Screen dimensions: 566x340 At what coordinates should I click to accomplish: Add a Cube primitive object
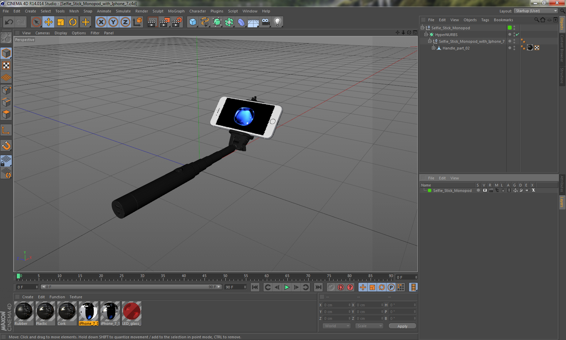pyautogui.click(x=193, y=22)
